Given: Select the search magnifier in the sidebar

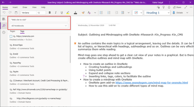Looking at the screenshot, I should click(x=4, y=26).
